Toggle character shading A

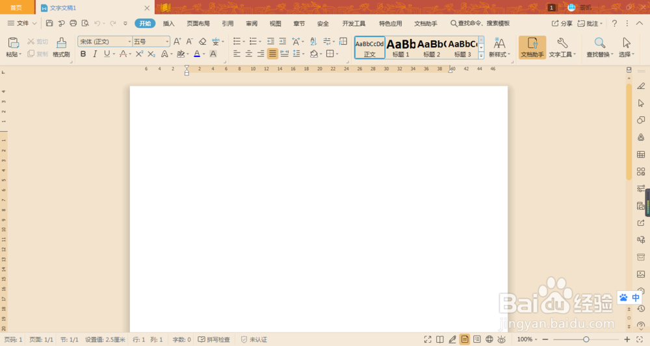(213, 54)
